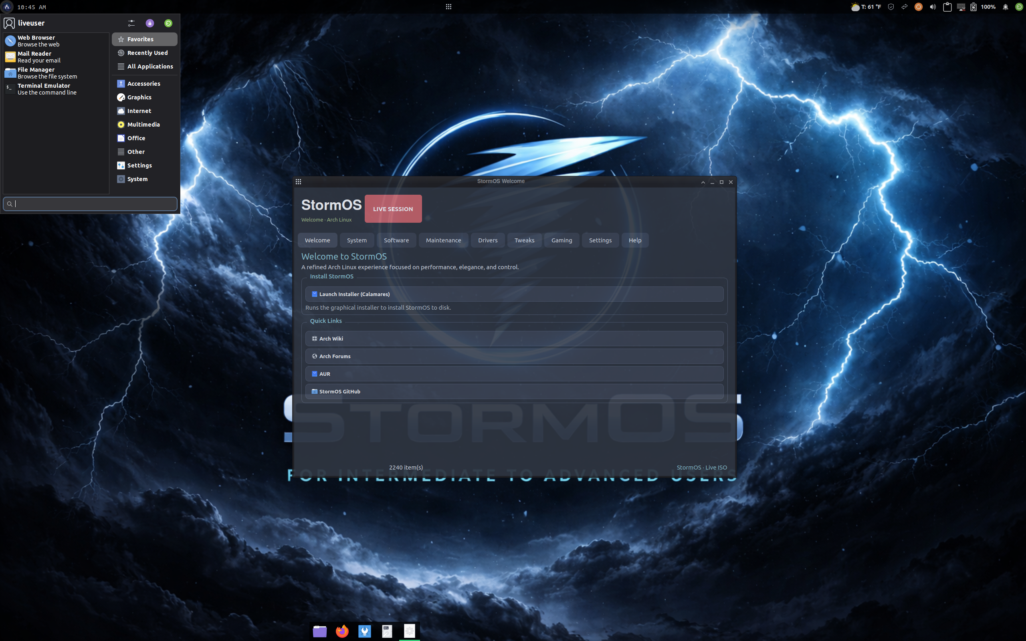Switch to the Welcome tab
Viewport: 1026px width, 641px height.
point(317,240)
